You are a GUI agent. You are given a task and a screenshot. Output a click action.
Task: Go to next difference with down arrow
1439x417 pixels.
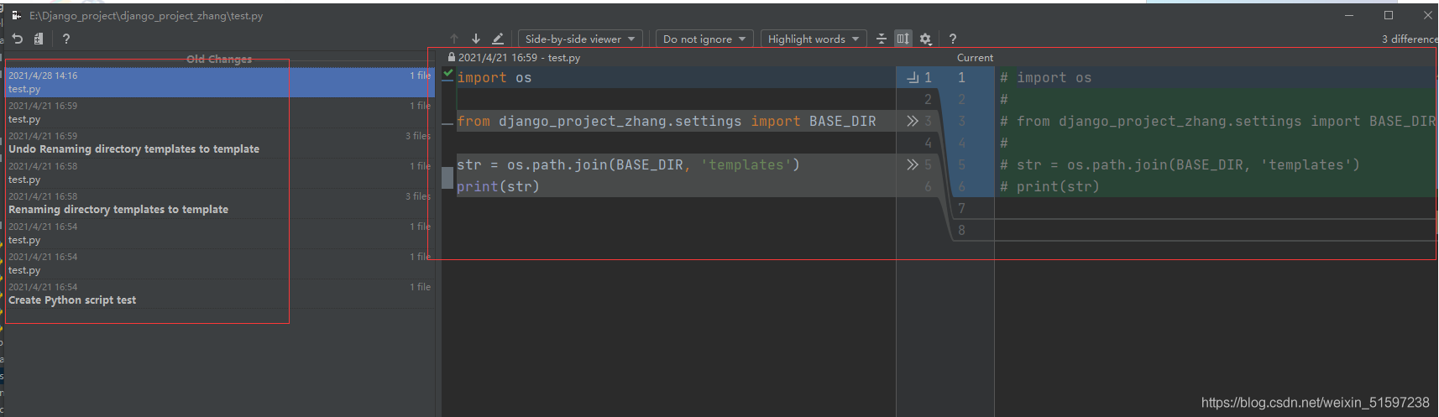476,39
